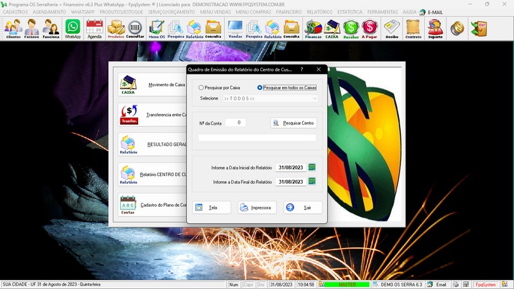Open calendar picker for Data Final
514x289 pixels.
click(312, 182)
